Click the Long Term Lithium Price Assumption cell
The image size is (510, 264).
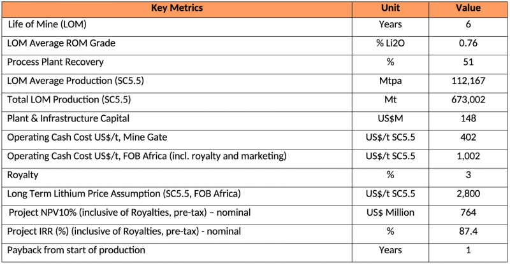coord(124,193)
